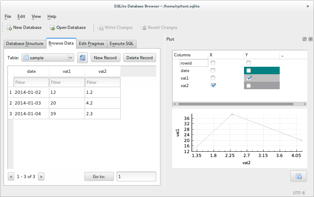Click the Filter field under val1 column

[x=67, y=82]
